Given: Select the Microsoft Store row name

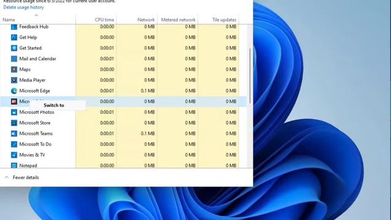Looking at the screenshot, I should (x=35, y=123).
